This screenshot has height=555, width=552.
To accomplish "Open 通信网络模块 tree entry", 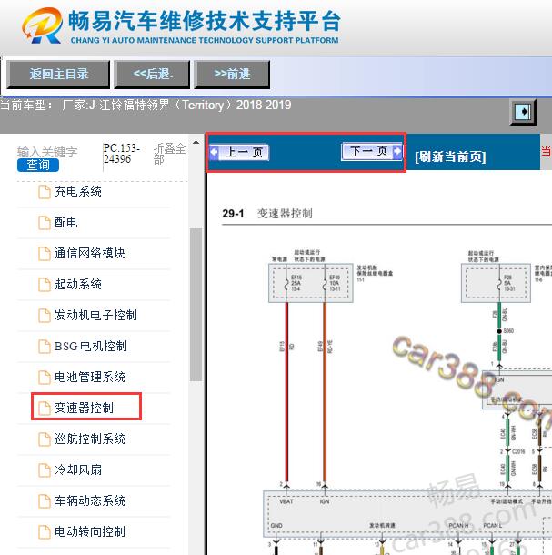I will pyautogui.click(x=89, y=253).
